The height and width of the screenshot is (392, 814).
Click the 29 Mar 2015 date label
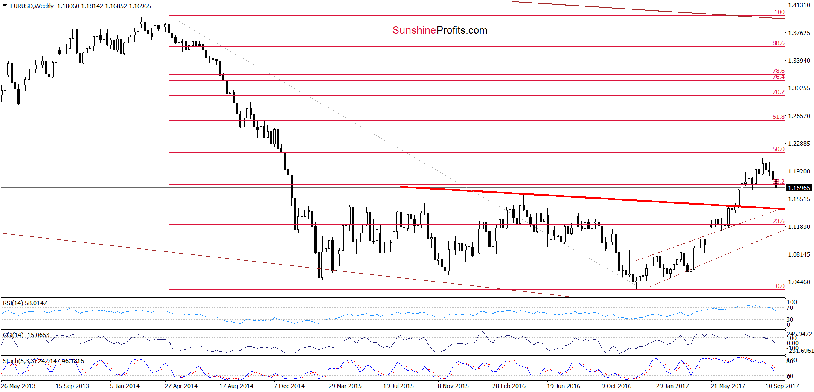[345, 386]
